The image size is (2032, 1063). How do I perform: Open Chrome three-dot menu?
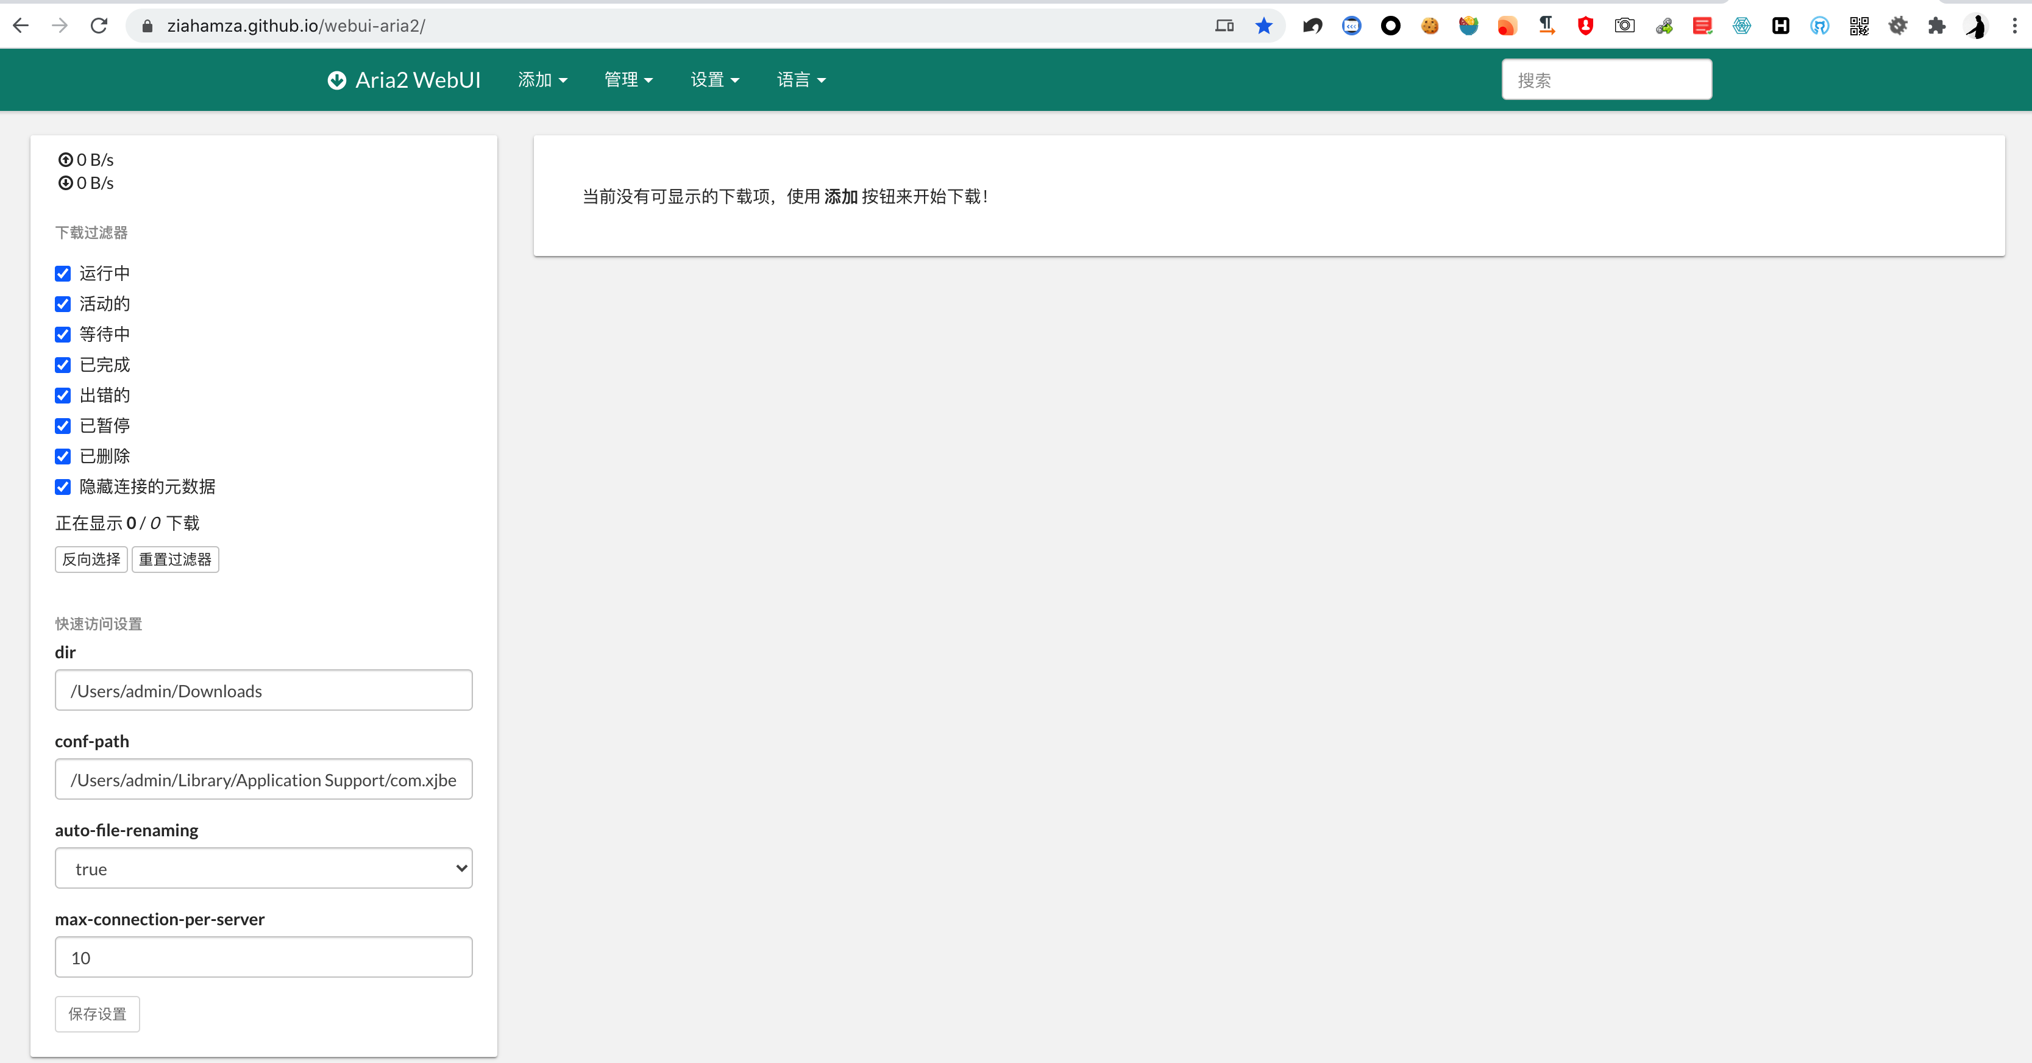2014,26
